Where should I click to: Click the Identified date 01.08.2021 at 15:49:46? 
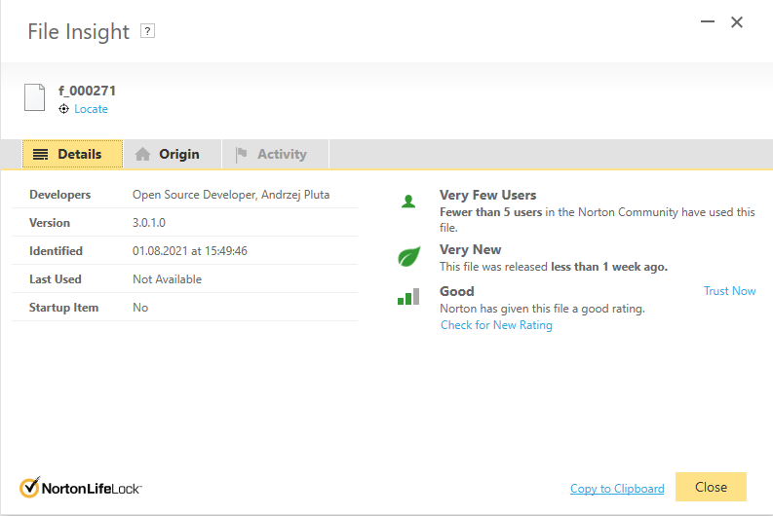tap(190, 251)
